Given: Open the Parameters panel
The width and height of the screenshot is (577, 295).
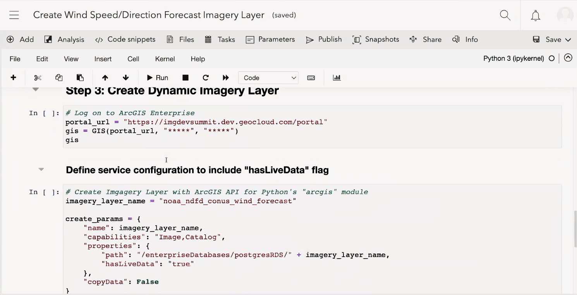Looking at the screenshot, I should point(270,39).
